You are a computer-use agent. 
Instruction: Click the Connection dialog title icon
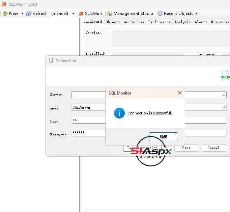tap(51, 60)
